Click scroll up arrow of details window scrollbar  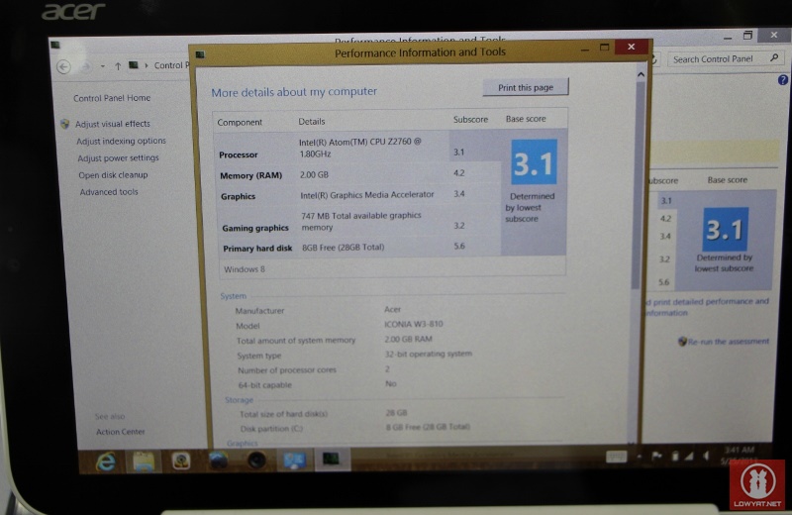[x=641, y=75]
